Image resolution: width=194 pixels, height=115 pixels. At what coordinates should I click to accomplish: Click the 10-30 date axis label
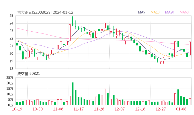tap(37, 109)
